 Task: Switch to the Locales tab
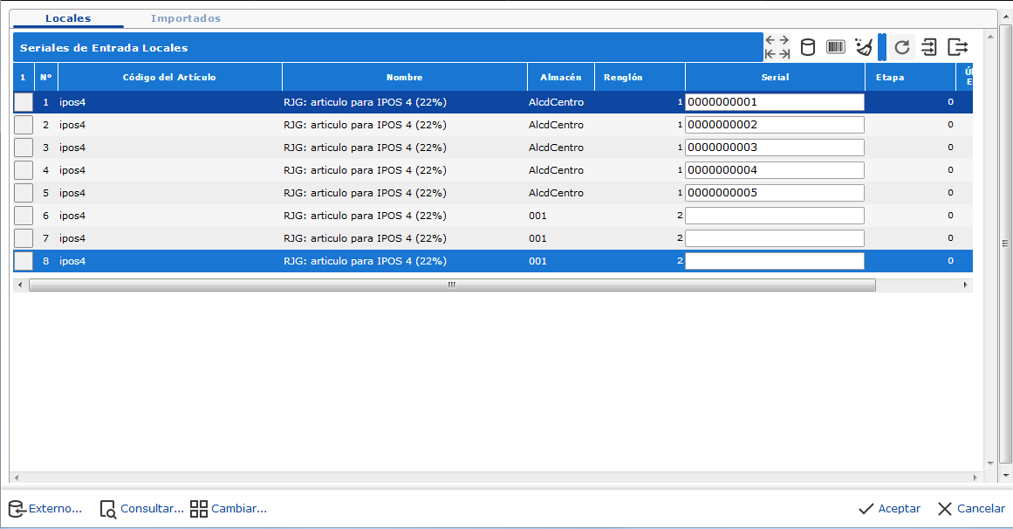68,18
